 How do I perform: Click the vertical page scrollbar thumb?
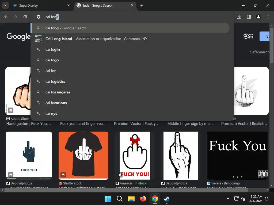click(272, 45)
